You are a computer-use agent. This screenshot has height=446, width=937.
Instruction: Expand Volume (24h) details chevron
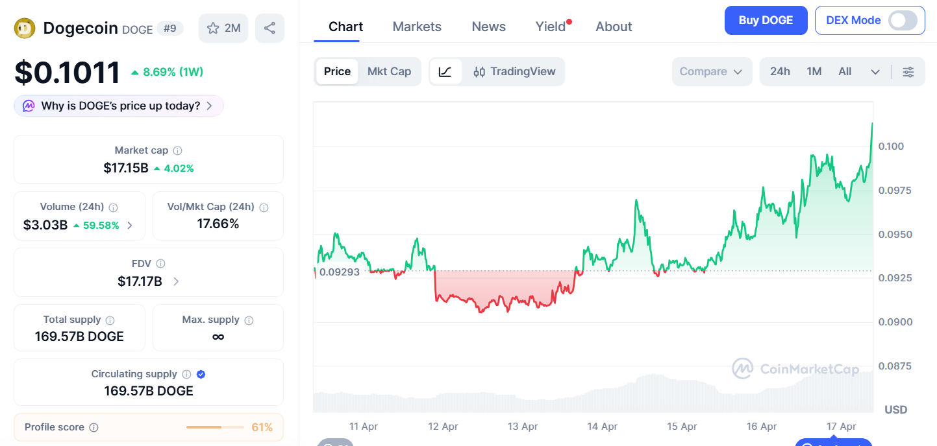tap(130, 226)
